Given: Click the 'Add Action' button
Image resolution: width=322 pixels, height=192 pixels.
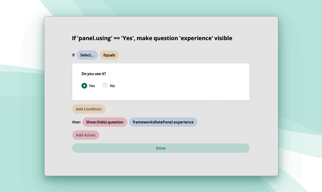Looking at the screenshot, I should point(86,135).
